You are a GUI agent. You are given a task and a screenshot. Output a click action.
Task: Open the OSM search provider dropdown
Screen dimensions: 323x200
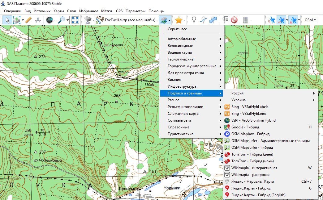pyautogui.click(x=310, y=20)
